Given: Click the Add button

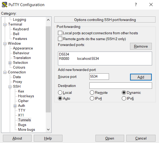Looking at the screenshot, I should click(x=141, y=77).
